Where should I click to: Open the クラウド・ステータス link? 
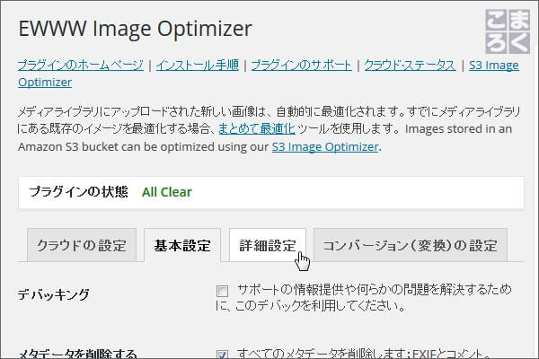click(411, 66)
